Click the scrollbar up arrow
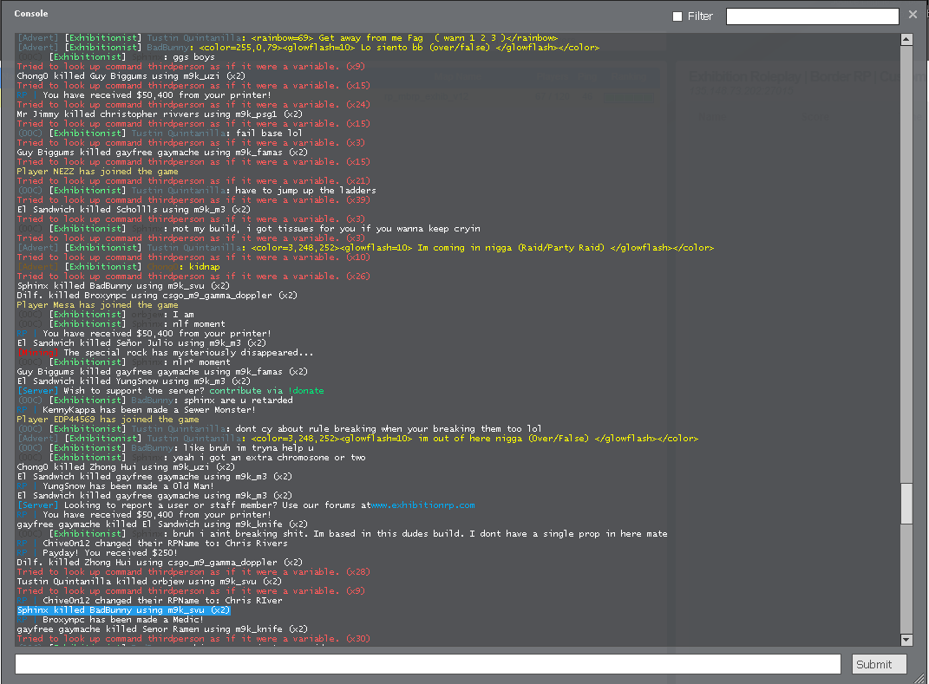The width and height of the screenshot is (929, 684). (x=906, y=40)
